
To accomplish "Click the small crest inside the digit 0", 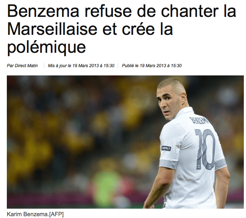I will coord(209,167).
